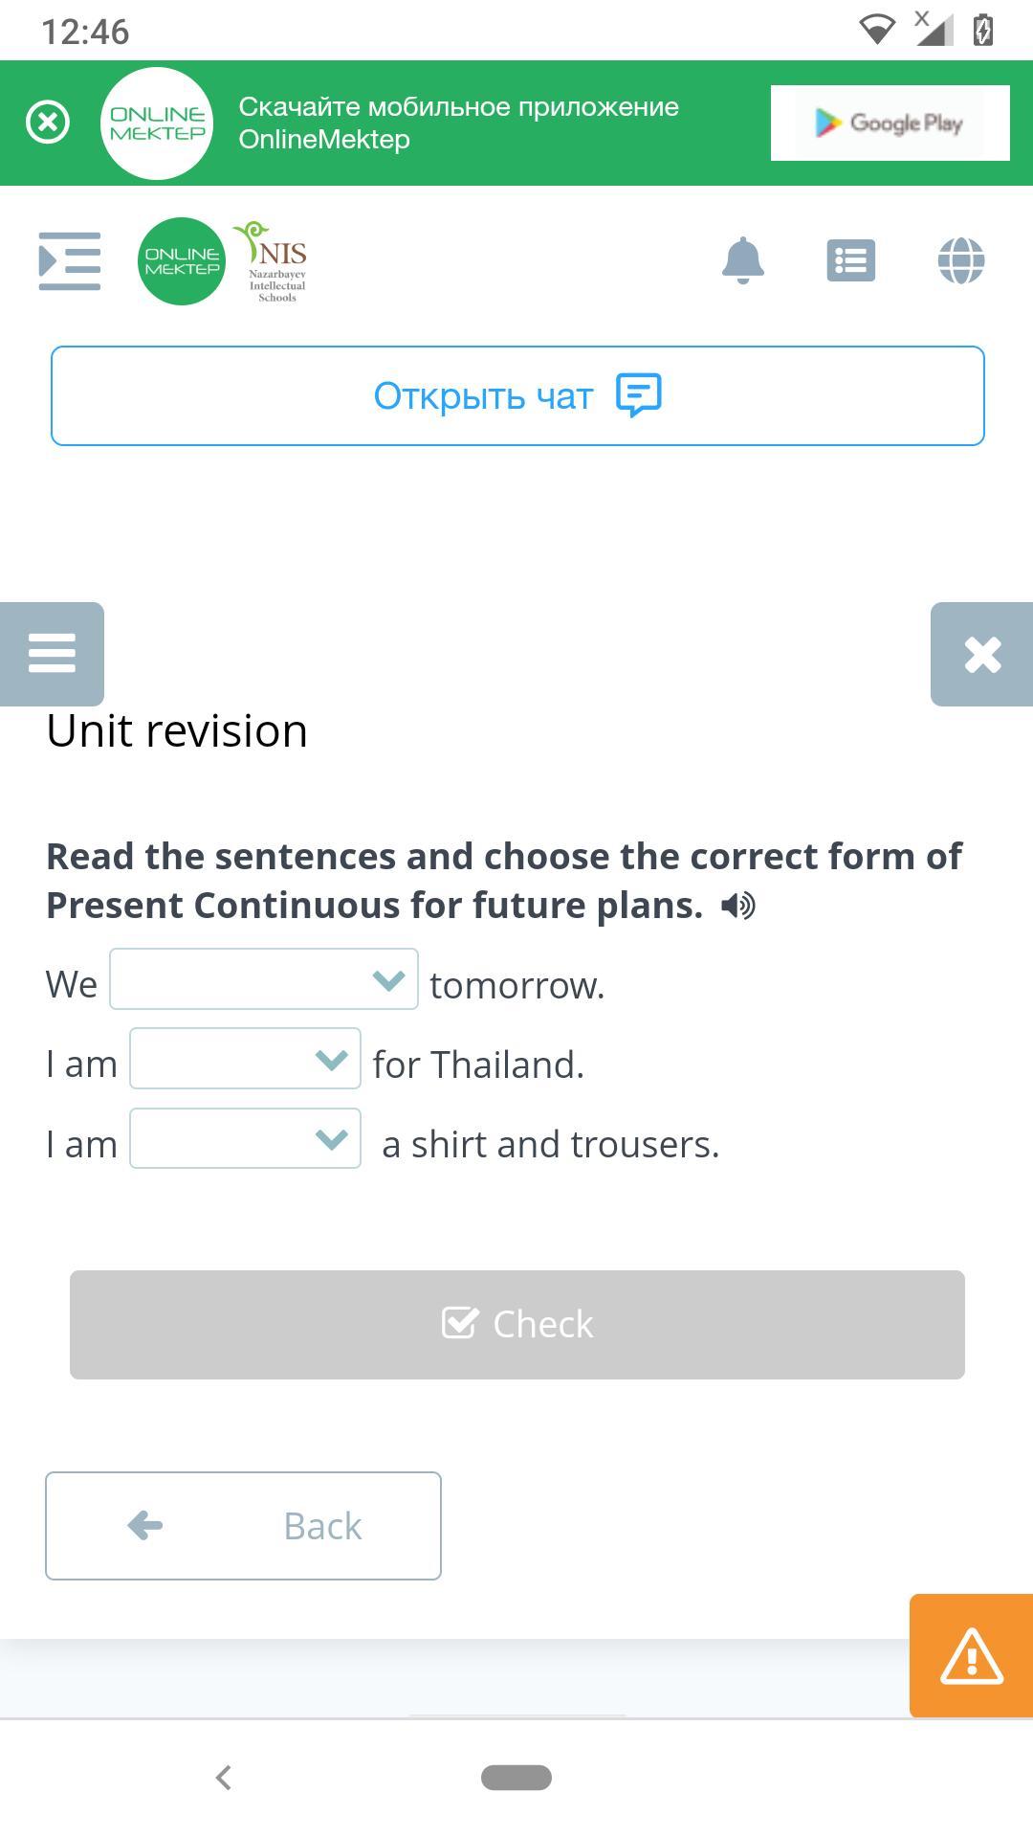Expand the dropdown before 'a shirt and trousers'

245,1138
